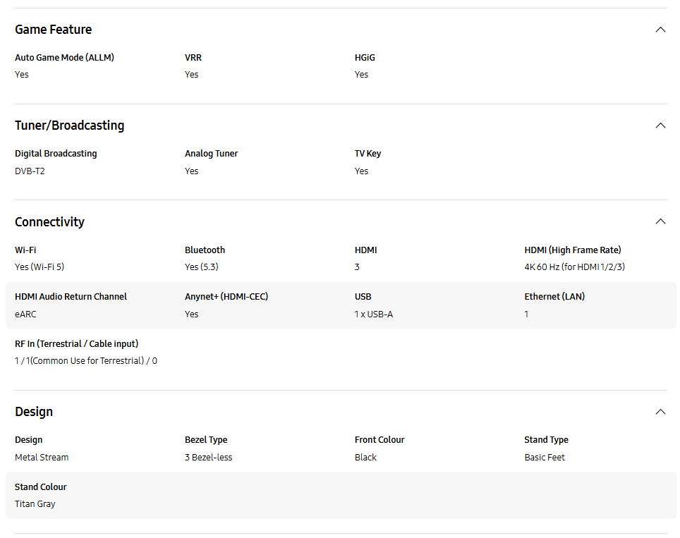Click the Stand Type label

coord(546,439)
